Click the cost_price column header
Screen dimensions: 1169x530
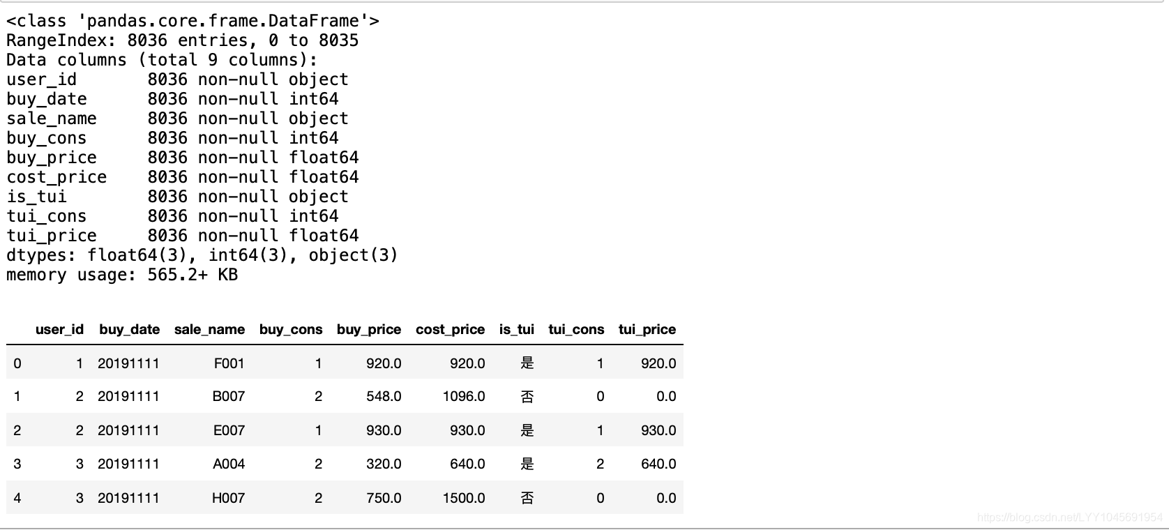pos(450,329)
